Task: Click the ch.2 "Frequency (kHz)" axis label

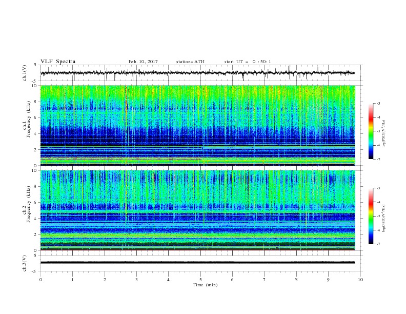Action: click(29, 204)
